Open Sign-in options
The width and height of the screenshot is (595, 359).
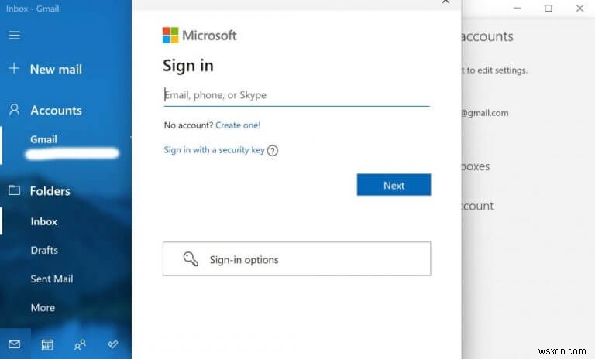[x=297, y=259]
